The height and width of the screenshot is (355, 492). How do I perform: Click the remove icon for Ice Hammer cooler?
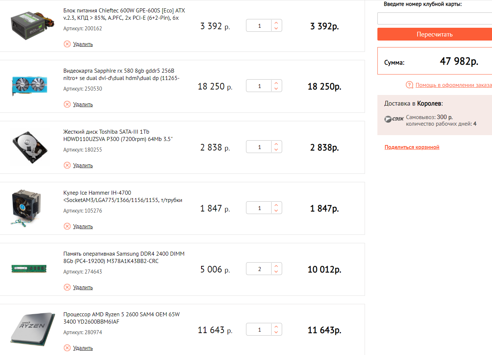[67, 226]
